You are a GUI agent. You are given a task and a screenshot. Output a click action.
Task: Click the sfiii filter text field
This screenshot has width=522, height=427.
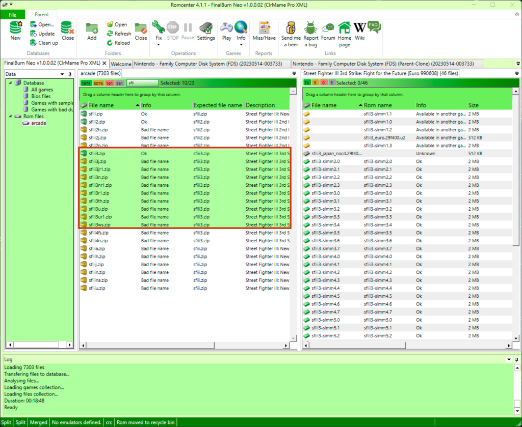tap(142, 83)
